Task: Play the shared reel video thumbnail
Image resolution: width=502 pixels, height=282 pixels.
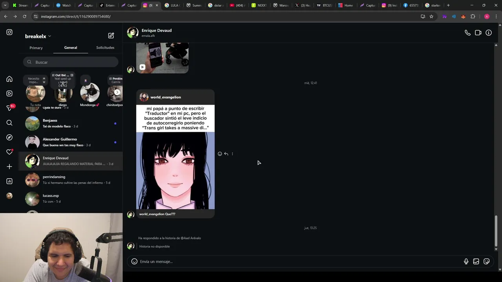Action: (162, 58)
